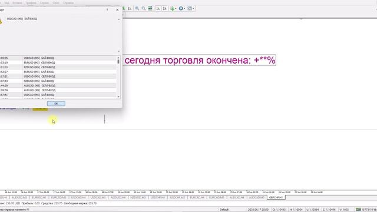Image resolution: width=377 pixels, height=212 pixels.
Task: Click the Zoom Out magnifier icon
Action: (x=144, y=8)
